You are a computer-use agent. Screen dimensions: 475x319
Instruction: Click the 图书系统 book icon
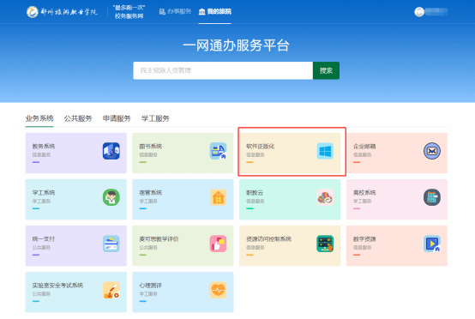(x=218, y=151)
